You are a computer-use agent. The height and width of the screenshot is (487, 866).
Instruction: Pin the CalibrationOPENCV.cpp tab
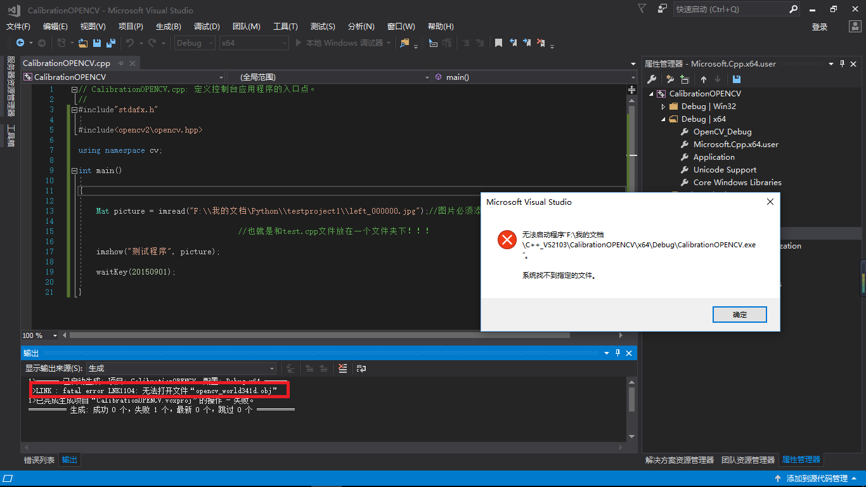pos(120,63)
